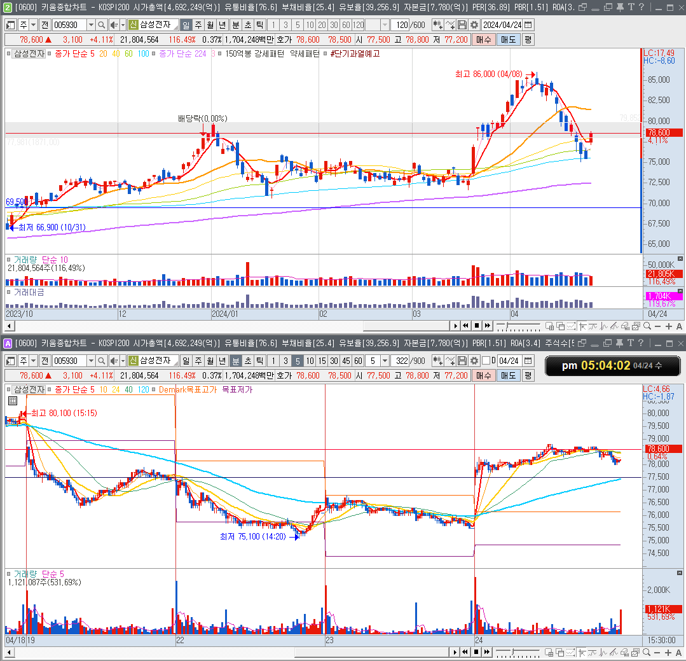
Task: Select minute 분 period in bottom chart
Action: pyautogui.click(x=235, y=361)
